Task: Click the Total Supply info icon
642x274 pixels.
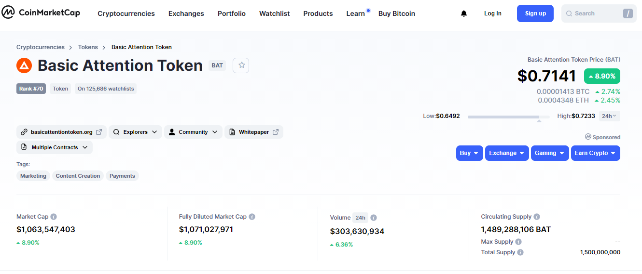Action: (520, 252)
